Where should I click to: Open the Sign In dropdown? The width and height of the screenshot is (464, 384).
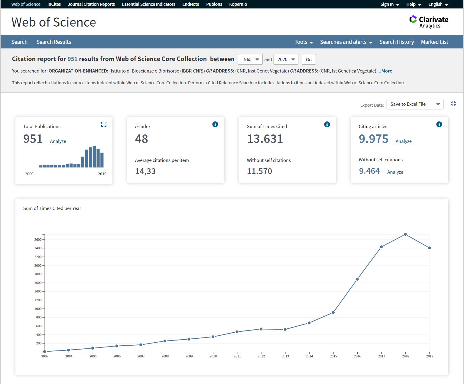pyautogui.click(x=390, y=4)
